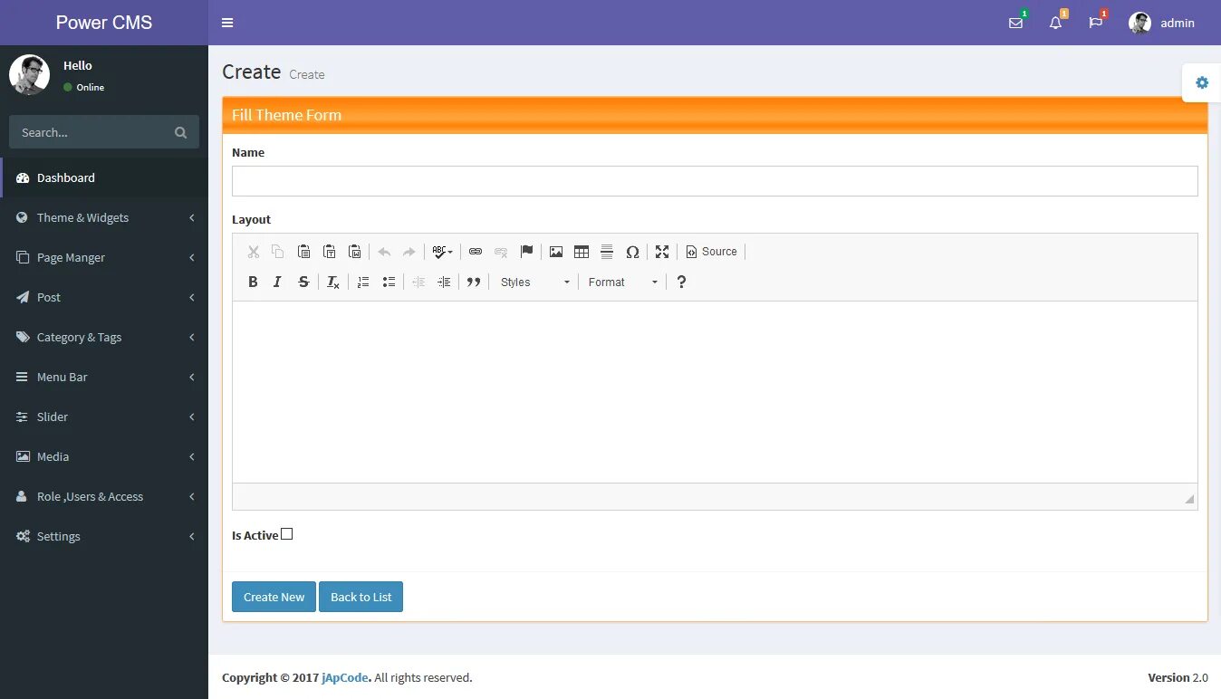The image size is (1221, 699).
Task: Insert a table using Table icon
Action: 582,252
